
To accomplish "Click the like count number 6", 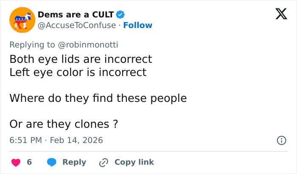I will 29,162.
